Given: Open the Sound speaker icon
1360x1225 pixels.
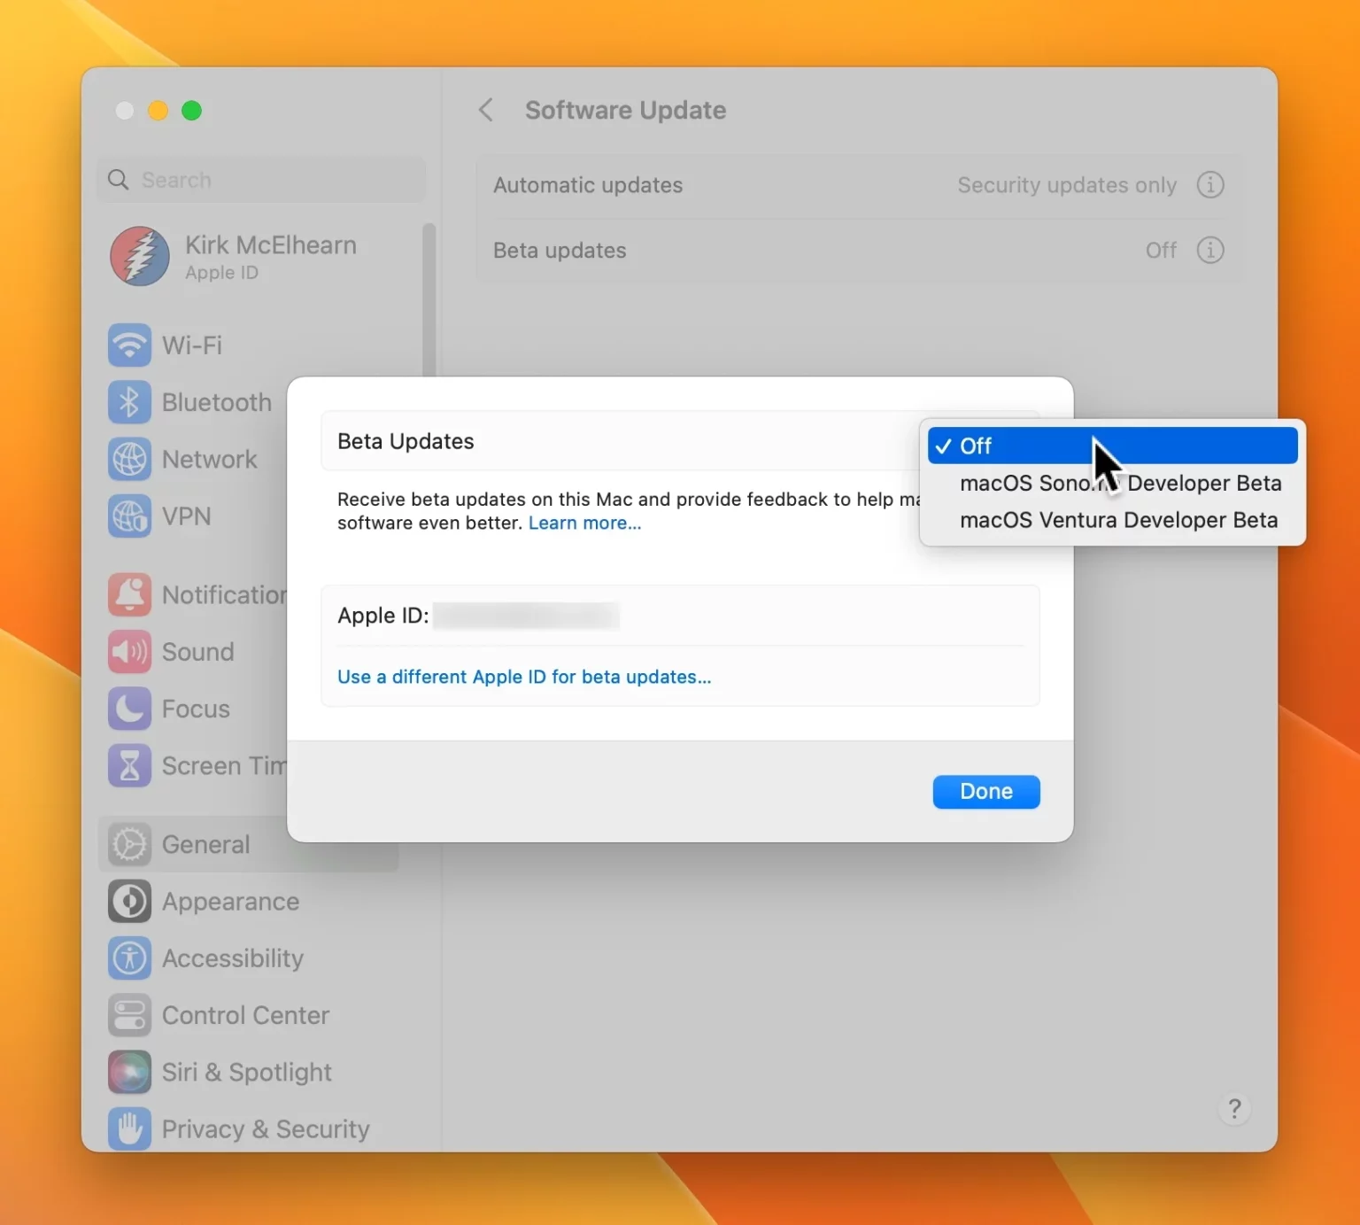Looking at the screenshot, I should point(129,652).
